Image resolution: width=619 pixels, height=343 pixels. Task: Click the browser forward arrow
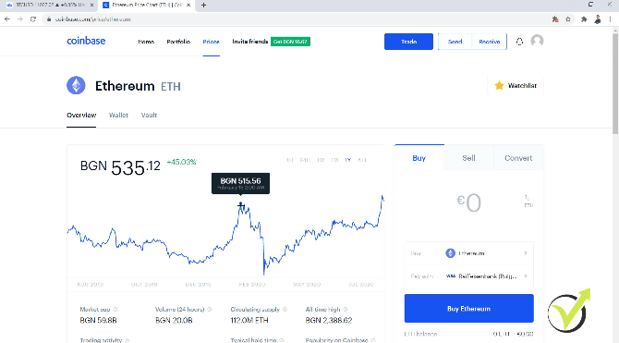pyautogui.click(x=19, y=19)
